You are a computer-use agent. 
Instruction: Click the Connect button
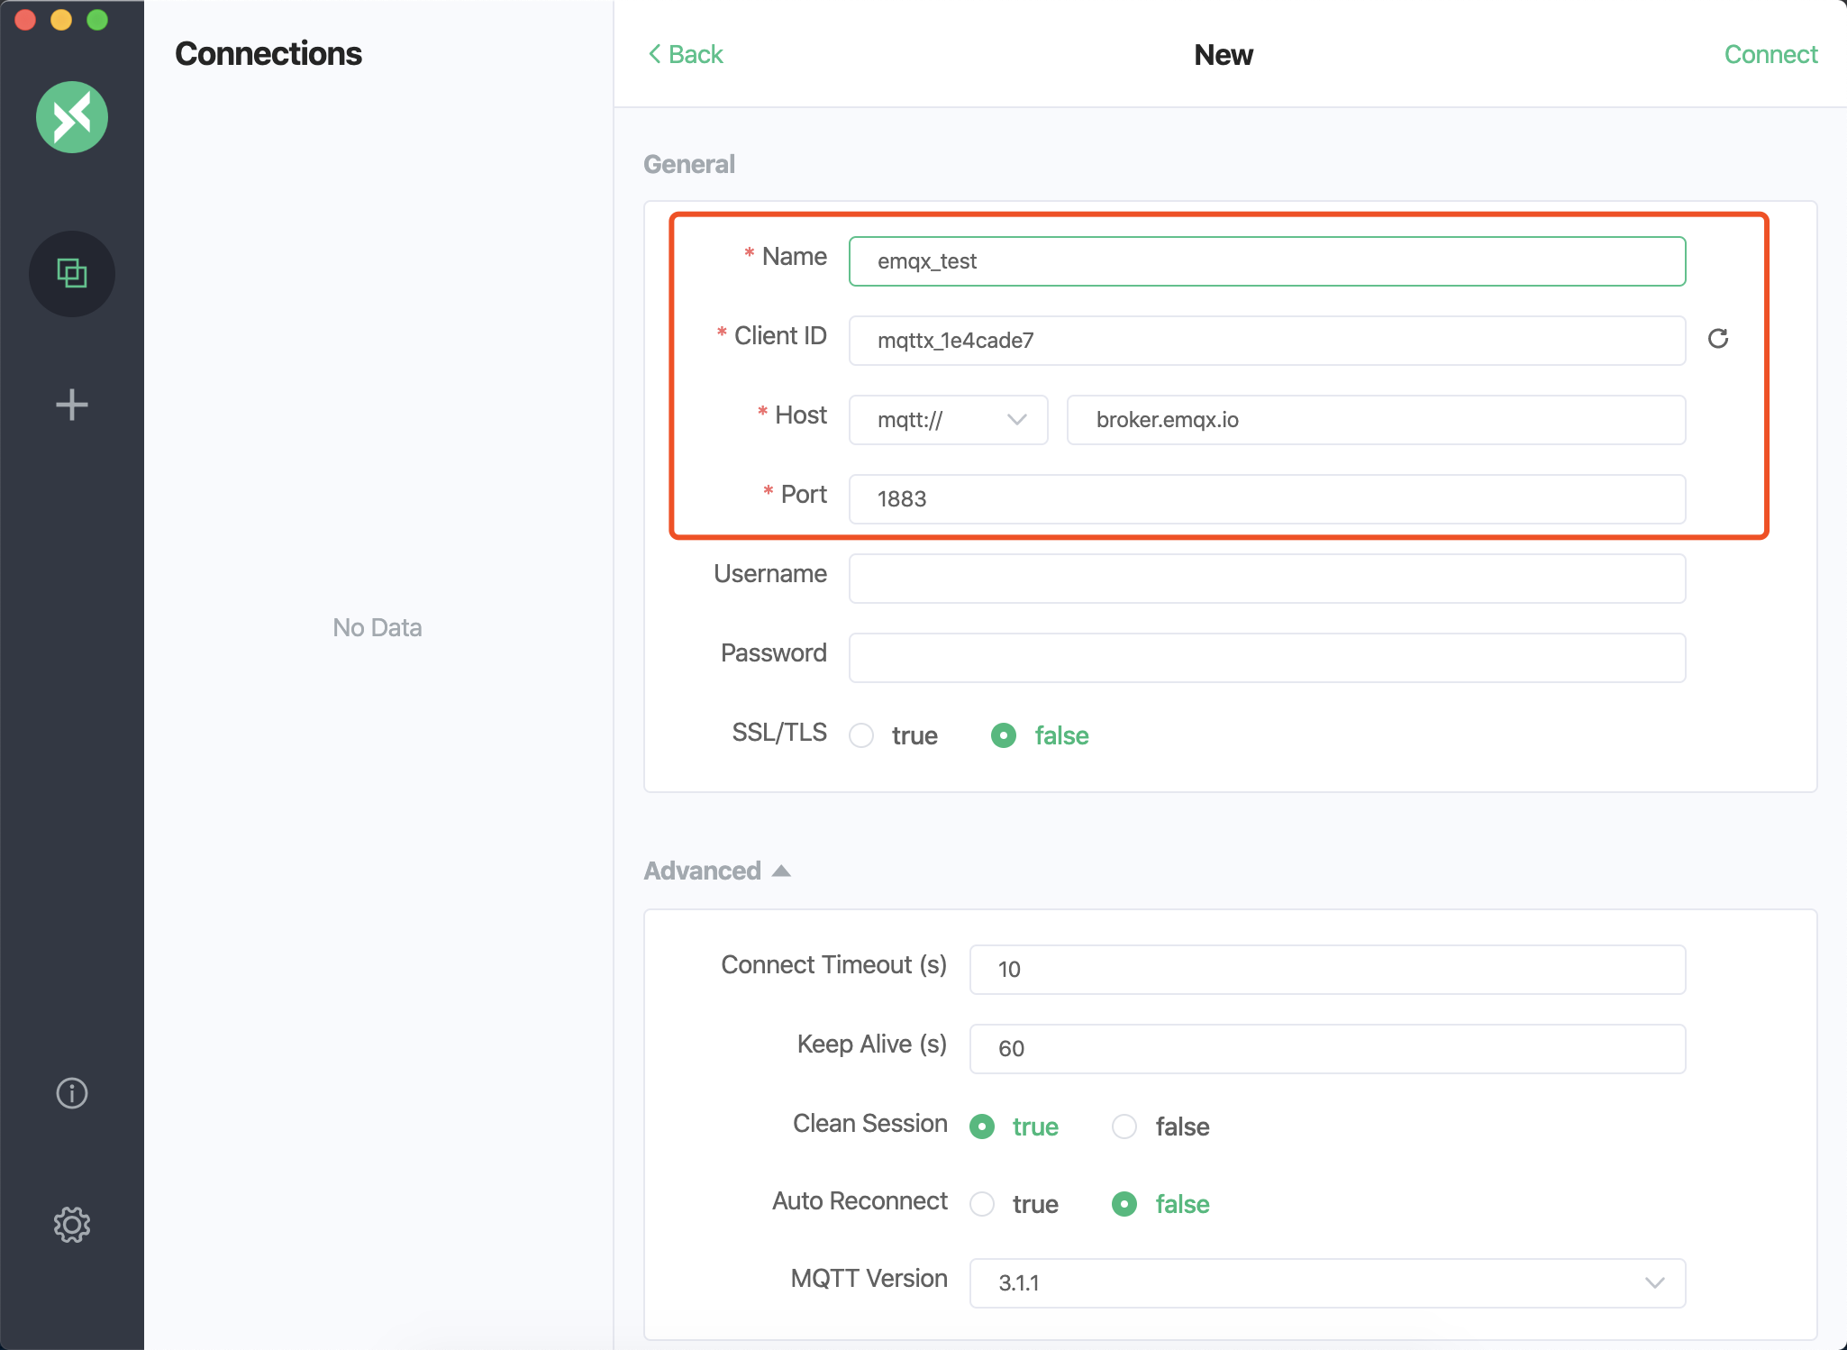[x=1770, y=55]
